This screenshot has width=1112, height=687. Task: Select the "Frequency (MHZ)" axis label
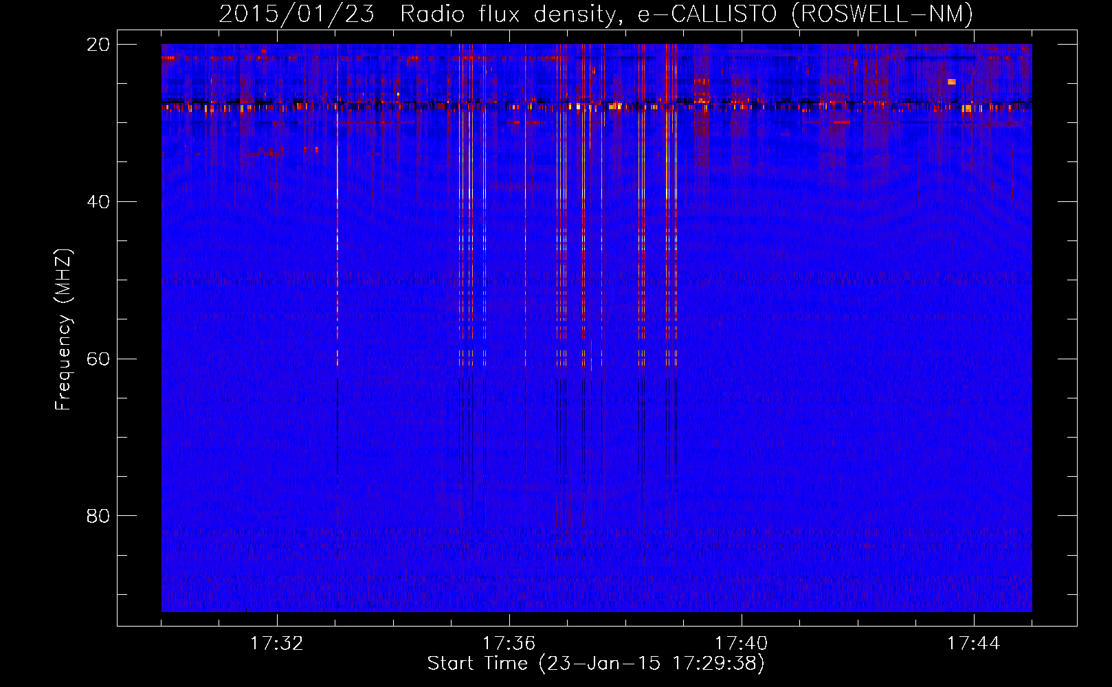(63, 329)
